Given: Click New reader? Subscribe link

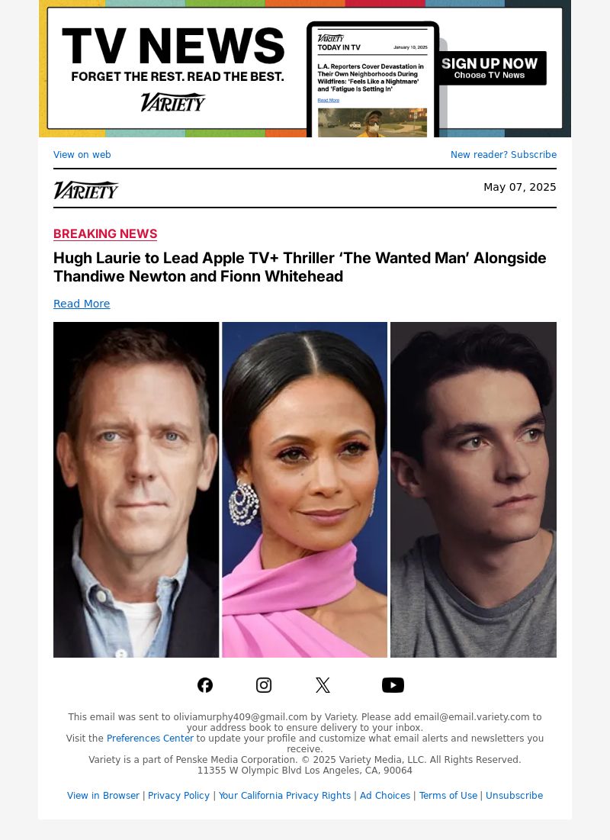Looking at the screenshot, I should [x=503, y=154].
